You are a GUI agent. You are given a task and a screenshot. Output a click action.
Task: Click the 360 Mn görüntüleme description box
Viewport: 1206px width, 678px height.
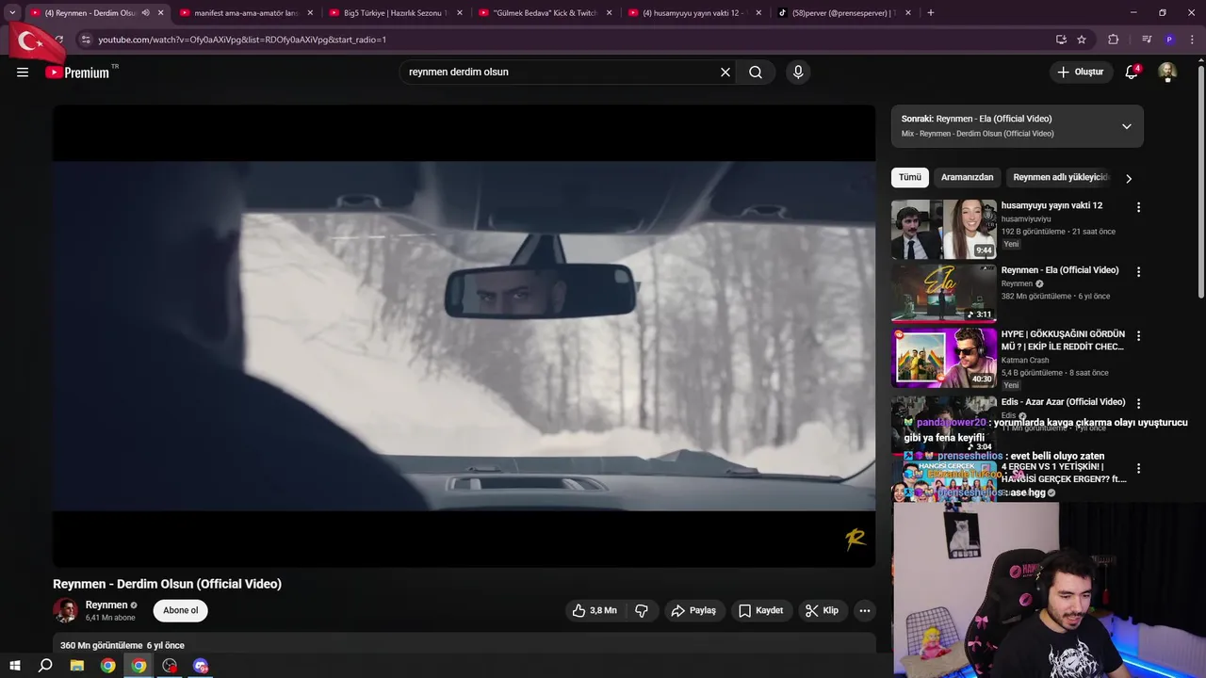(x=464, y=645)
